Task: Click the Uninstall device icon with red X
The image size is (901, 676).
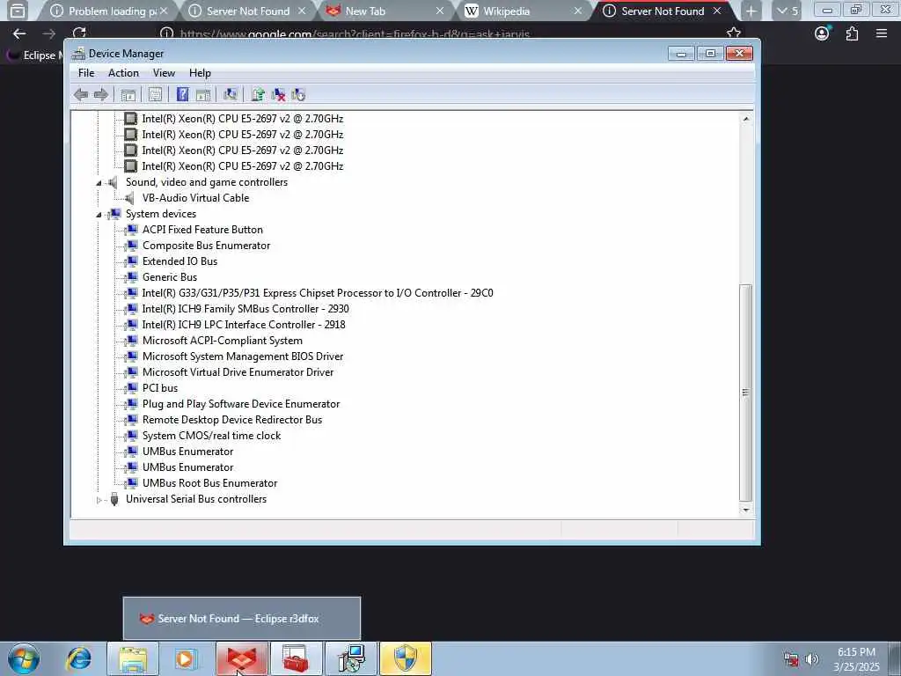Action: pos(279,95)
